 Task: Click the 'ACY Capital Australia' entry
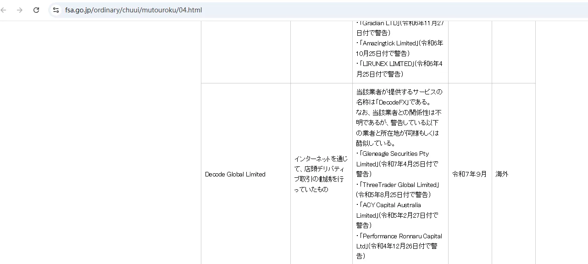coord(392,205)
